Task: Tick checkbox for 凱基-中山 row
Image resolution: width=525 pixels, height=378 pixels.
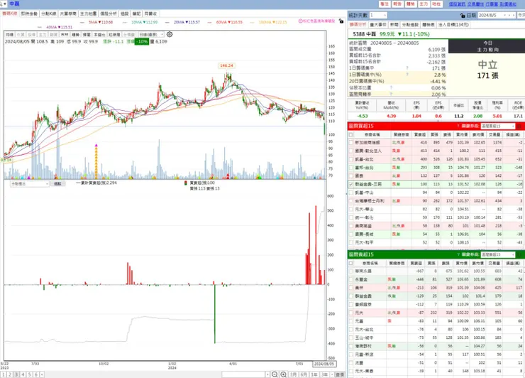Action: tap(351, 193)
